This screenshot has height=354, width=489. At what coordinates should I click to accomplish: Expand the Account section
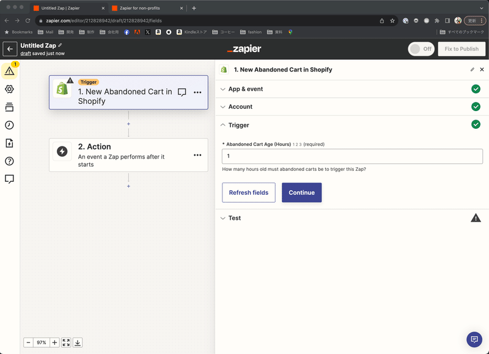click(352, 107)
